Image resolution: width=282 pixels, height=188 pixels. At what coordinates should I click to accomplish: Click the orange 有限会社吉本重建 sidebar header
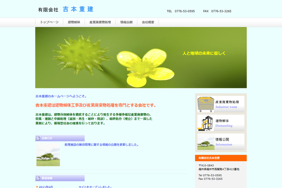[x=221, y=158]
